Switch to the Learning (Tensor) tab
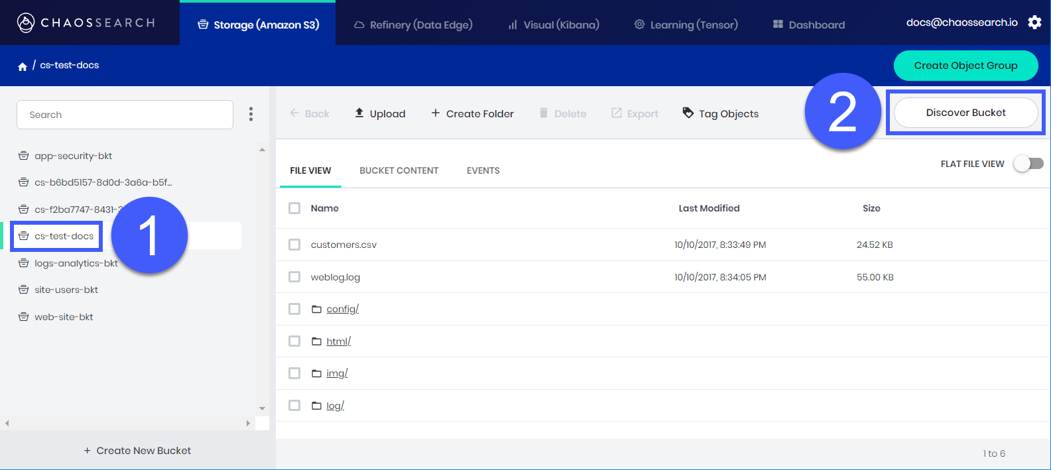Screen dimensions: 1051x470 (686, 25)
